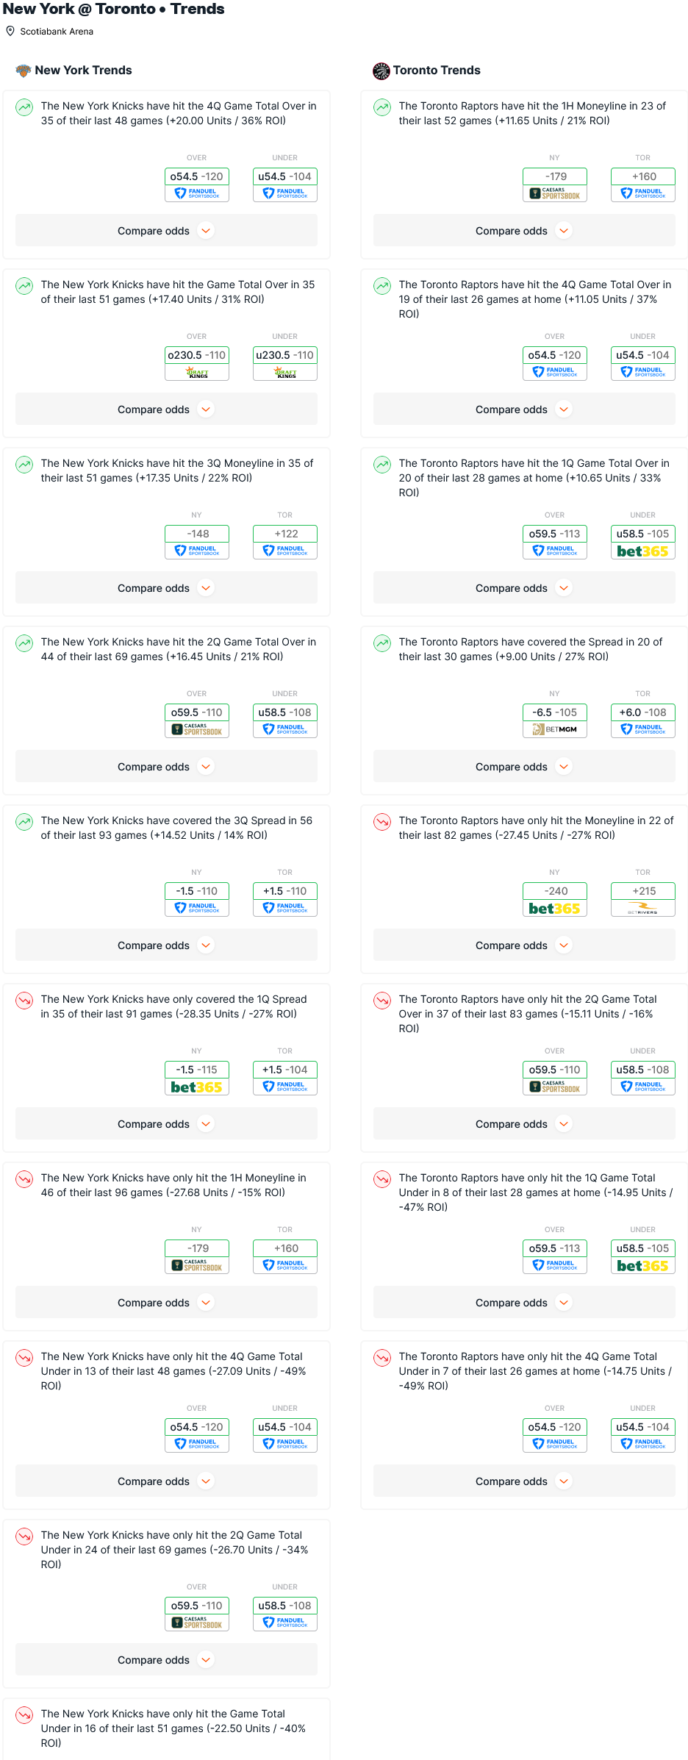The width and height of the screenshot is (688, 1760).
Task: Click the New York Trends heading
Action: (x=84, y=71)
